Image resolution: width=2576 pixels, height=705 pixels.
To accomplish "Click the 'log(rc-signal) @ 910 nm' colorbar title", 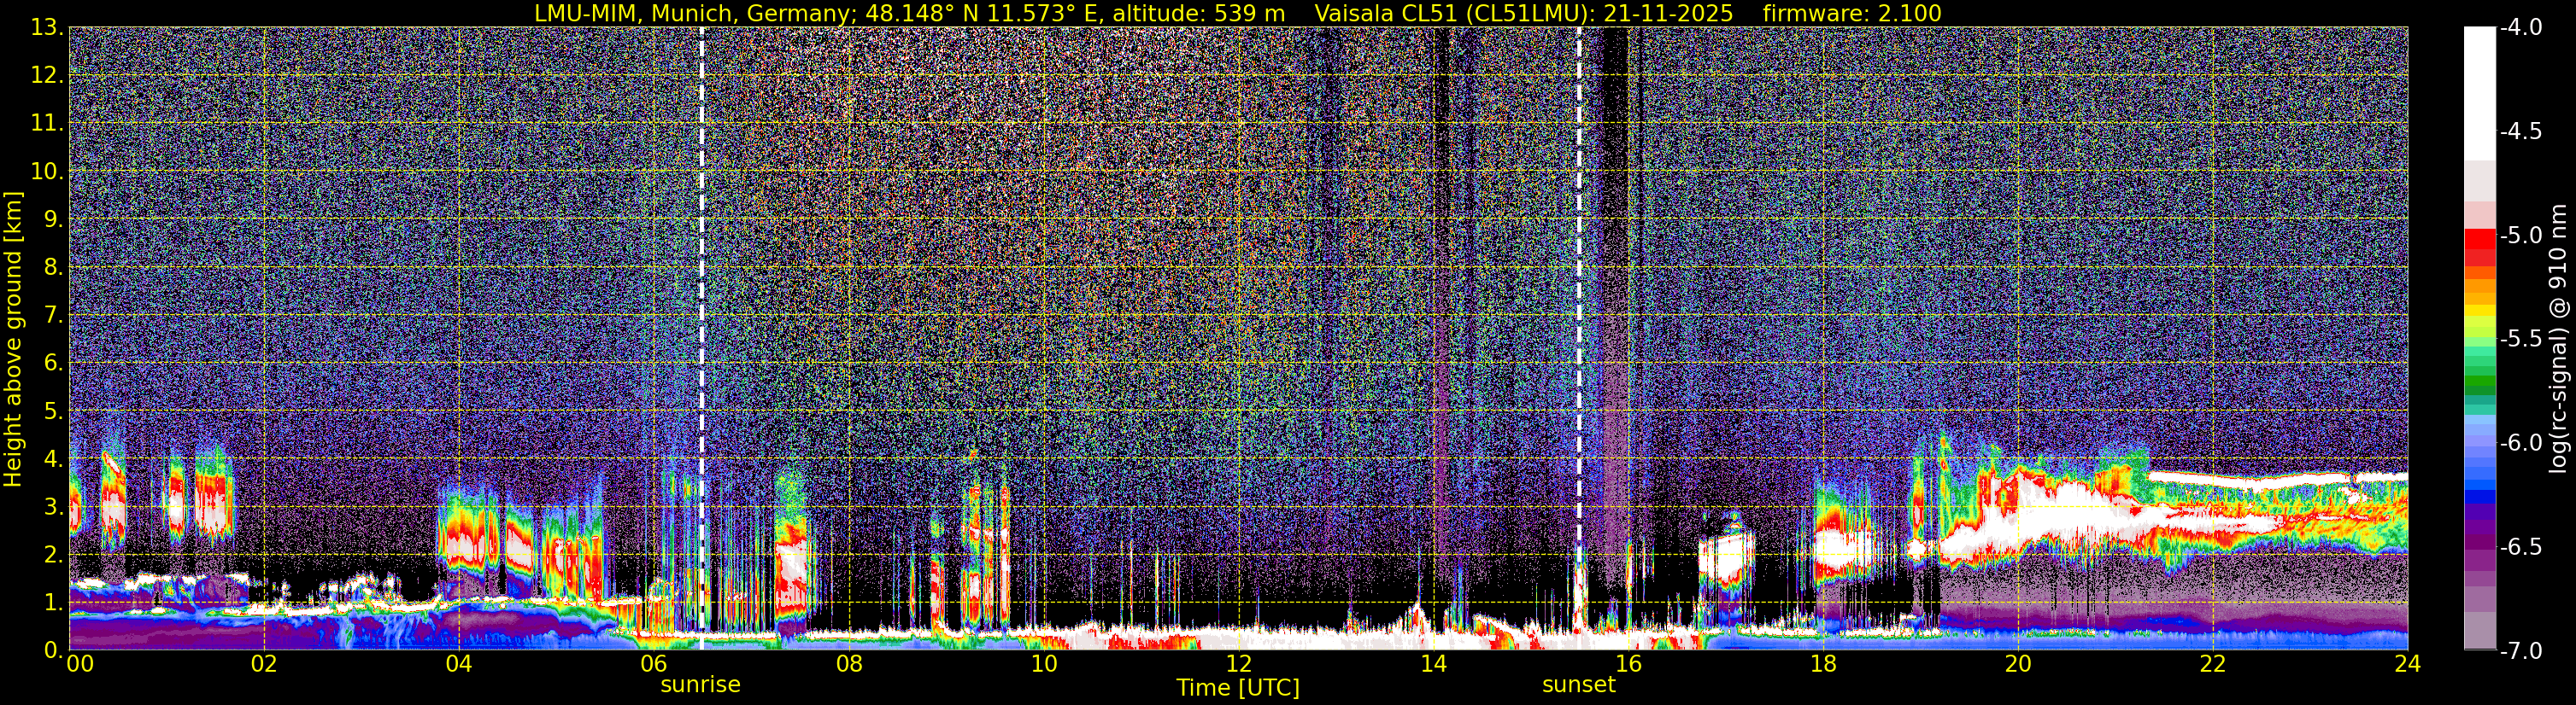I will pos(2558,339).
